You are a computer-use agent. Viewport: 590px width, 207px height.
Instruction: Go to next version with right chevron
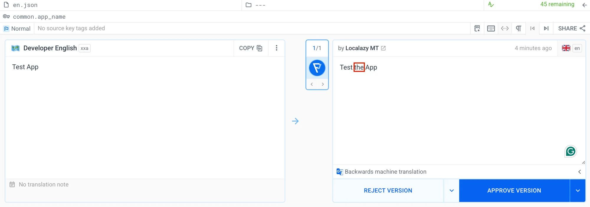[323, 84]
